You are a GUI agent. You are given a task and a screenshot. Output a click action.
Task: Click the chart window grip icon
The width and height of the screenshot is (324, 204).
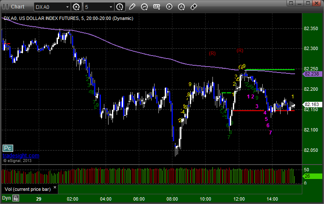[6, 7]
